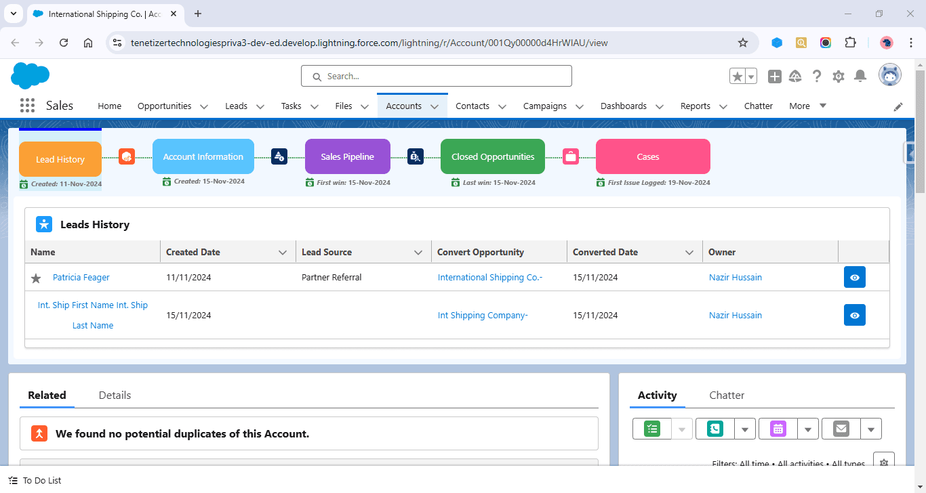Open the More navigation dropdown

coord(808,106)
